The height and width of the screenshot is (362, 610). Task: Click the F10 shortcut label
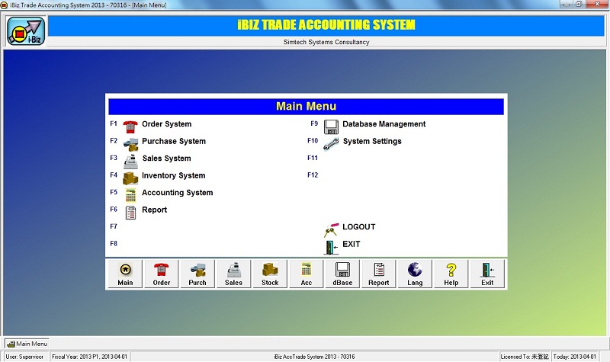tap(313, 141)
